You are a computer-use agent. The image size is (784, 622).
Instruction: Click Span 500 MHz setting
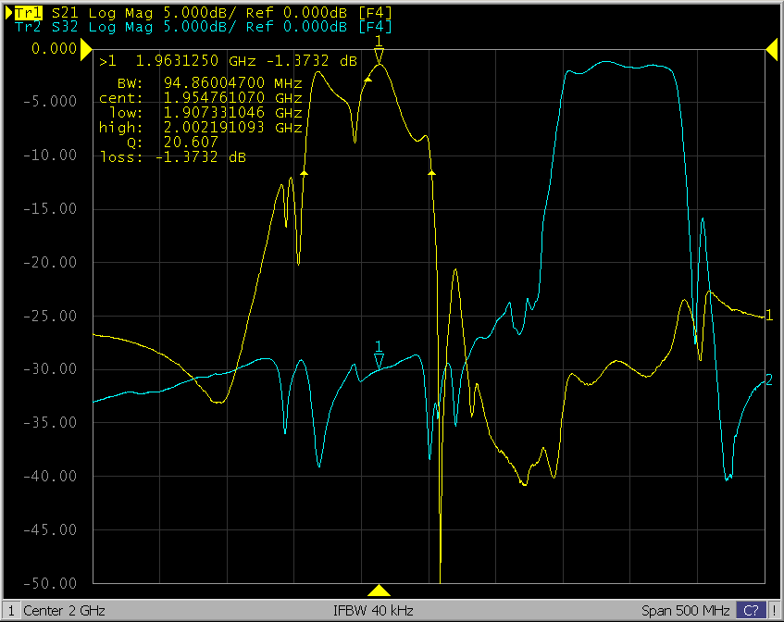coord(685,611)
